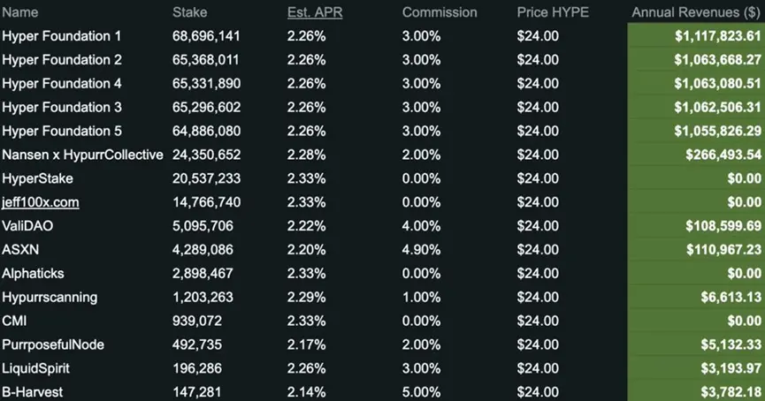The height and width of the screenshot is (401, 765).
Task: Click the $1,117,823.61 annual revenue cell
Action: pos(716,36)
